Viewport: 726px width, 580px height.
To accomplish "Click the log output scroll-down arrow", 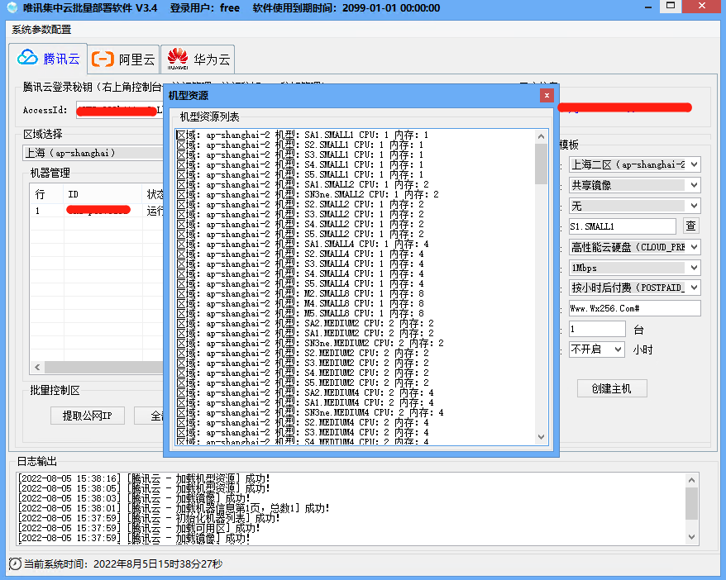I will (691, 537).
